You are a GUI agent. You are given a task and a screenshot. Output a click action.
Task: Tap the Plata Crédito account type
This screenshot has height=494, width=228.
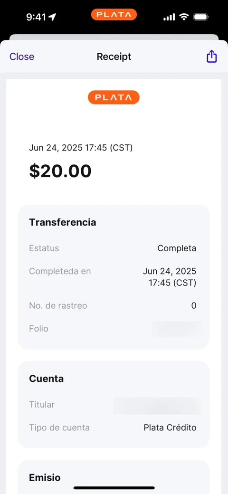pos(170,428)
